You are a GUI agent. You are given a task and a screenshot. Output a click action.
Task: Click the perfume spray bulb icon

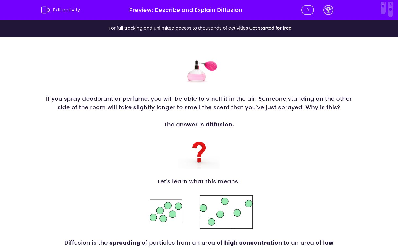[x=211, y=66]
